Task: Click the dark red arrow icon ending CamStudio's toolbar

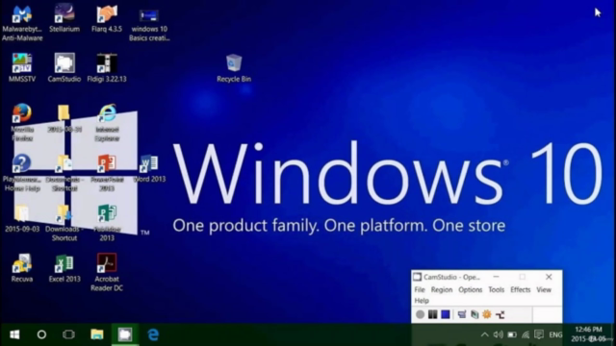Action: tap(500, 314)
